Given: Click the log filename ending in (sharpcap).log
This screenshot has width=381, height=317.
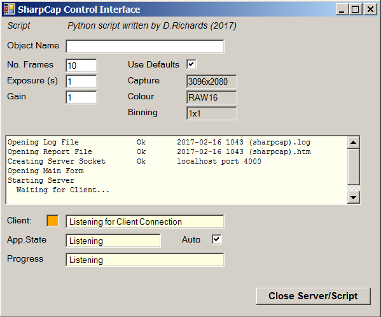Looking at the screenshot, I should click(244, 142).
